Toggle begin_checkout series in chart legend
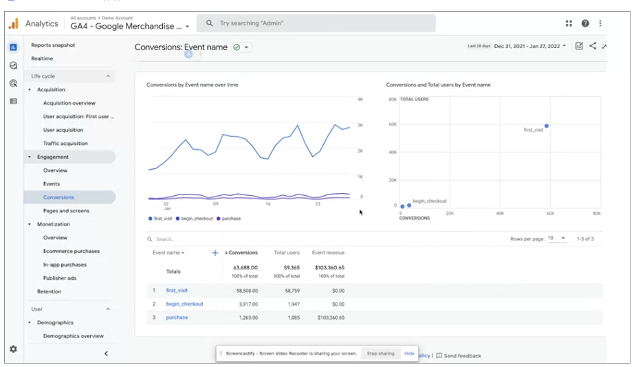This screenshot has width=636, height=367. pyautogui.click(x=195, y=219)
